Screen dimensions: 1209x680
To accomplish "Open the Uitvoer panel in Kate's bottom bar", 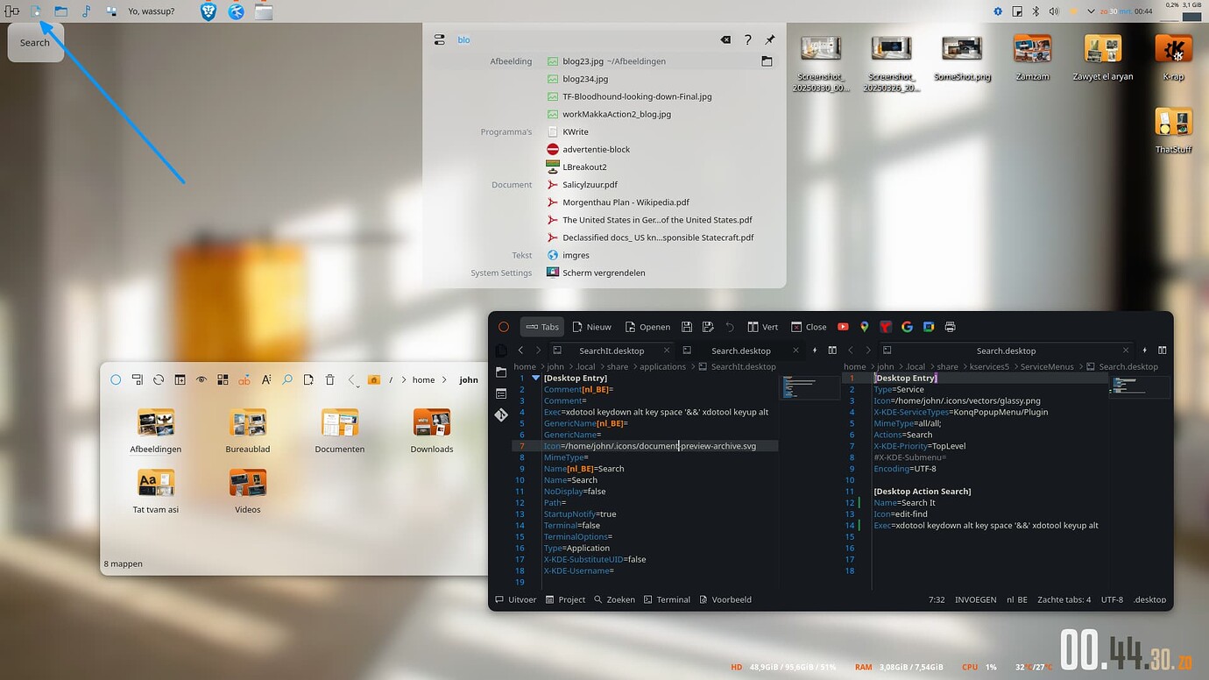I will (x=516, y=600).
